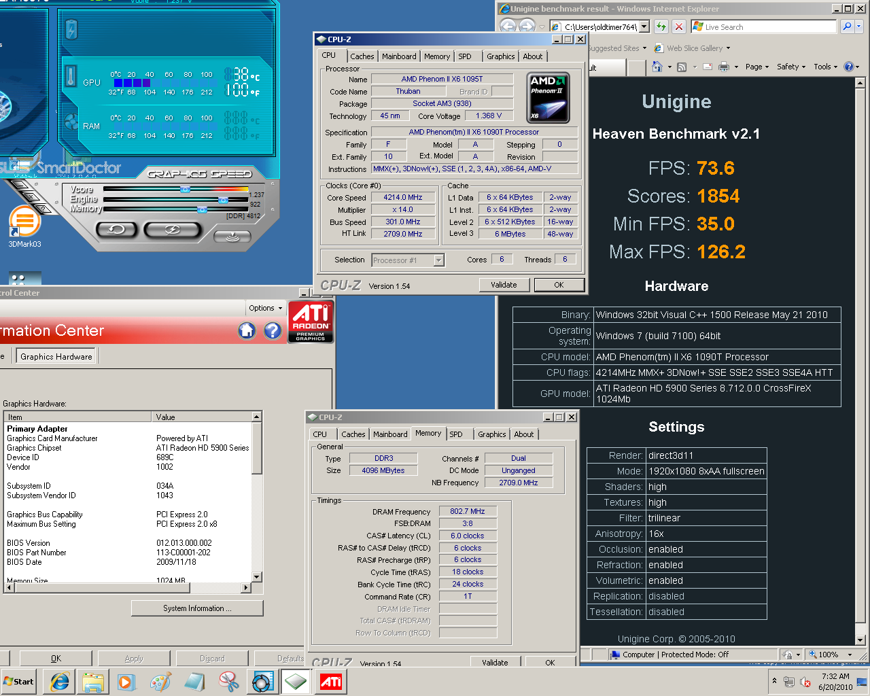Click the SmartDoctor apply lightning button
Viewport: 870px width, 696px height.
coord(173,230)
